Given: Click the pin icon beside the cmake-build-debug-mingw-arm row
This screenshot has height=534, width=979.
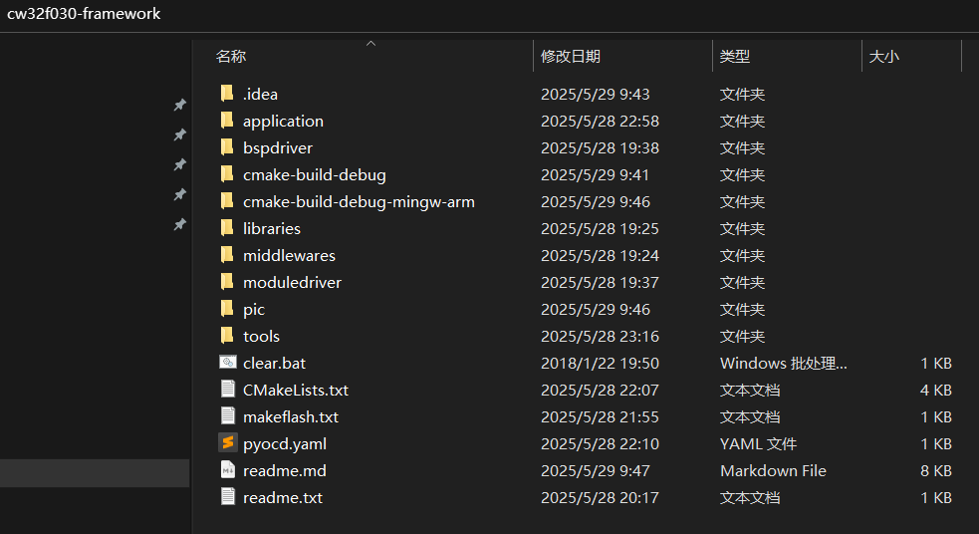Looking at the screenshot, I should (180, 195).
